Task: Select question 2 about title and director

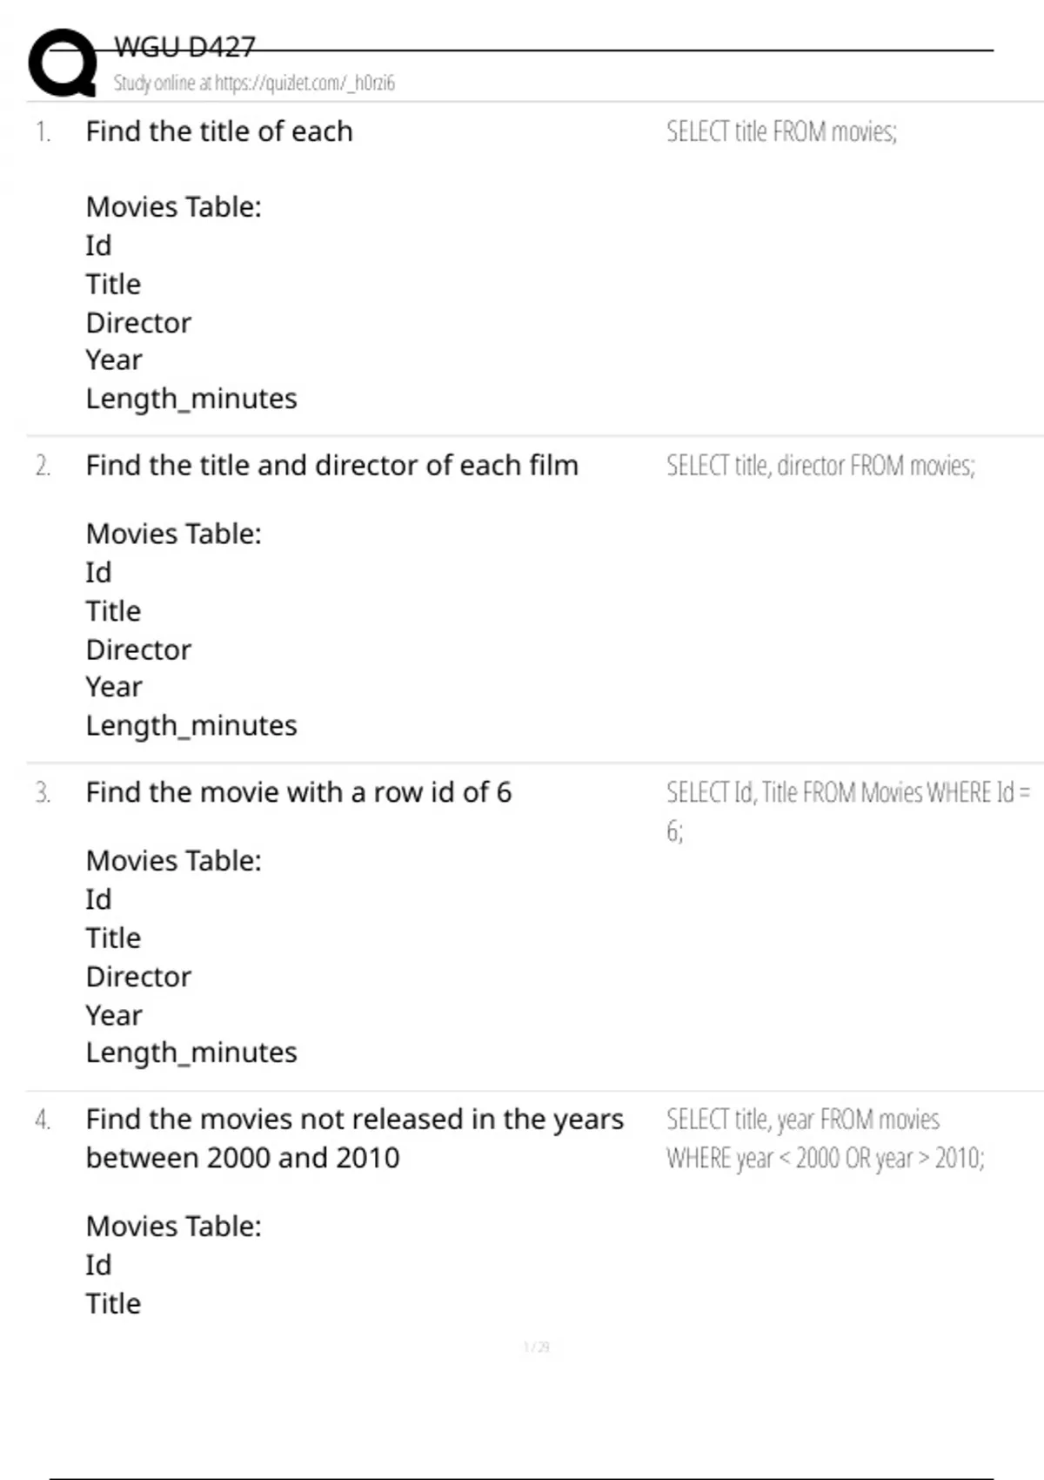Action: [331, 466]
